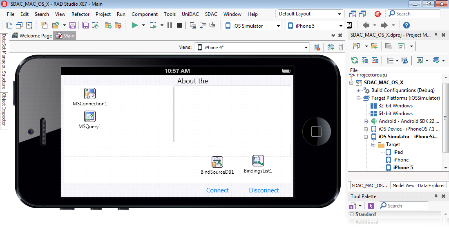
Task: Expand the Standard category in Tool Palette
Action: 352,214
